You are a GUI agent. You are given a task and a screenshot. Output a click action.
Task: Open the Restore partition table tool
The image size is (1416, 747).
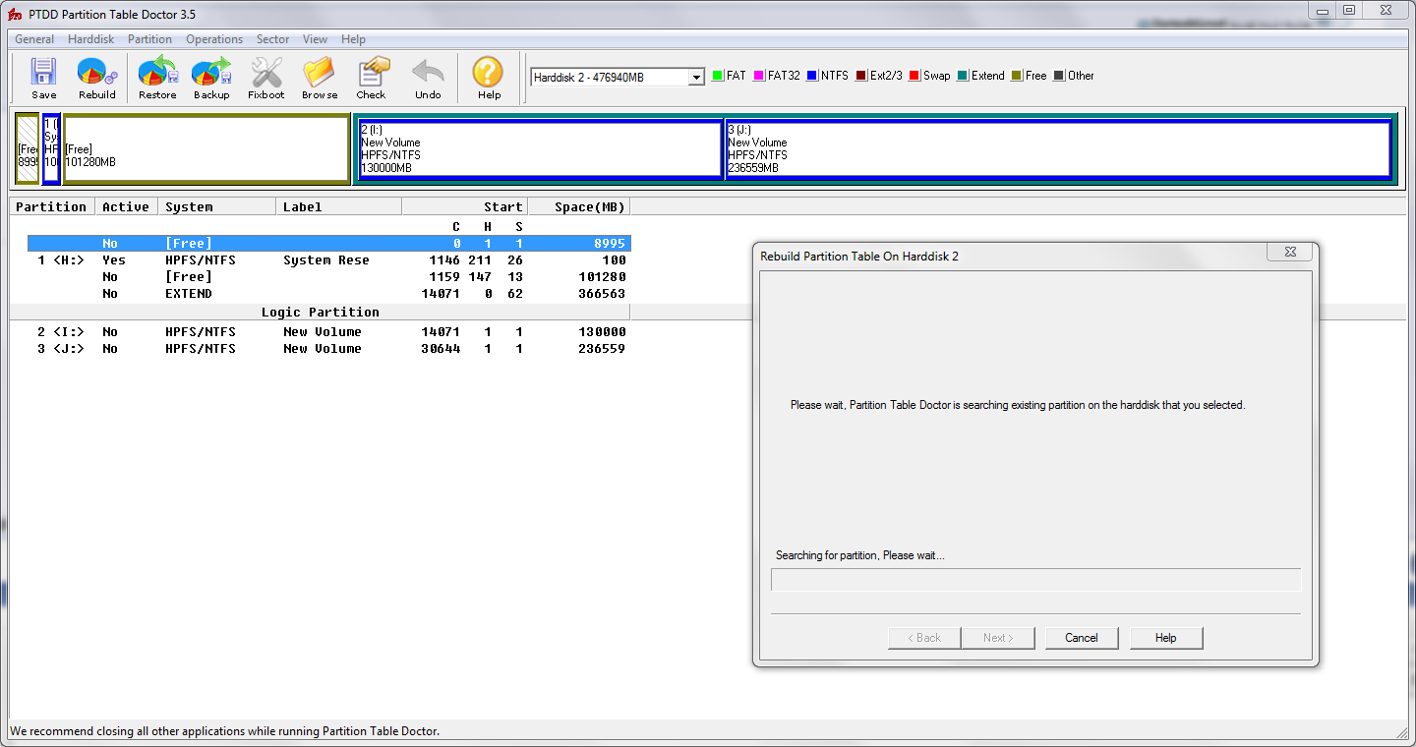point(157,79)
